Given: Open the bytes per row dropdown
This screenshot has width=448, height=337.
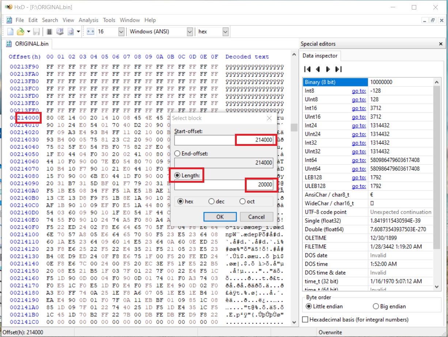Looking at the screenshot, I should [121, 32].
